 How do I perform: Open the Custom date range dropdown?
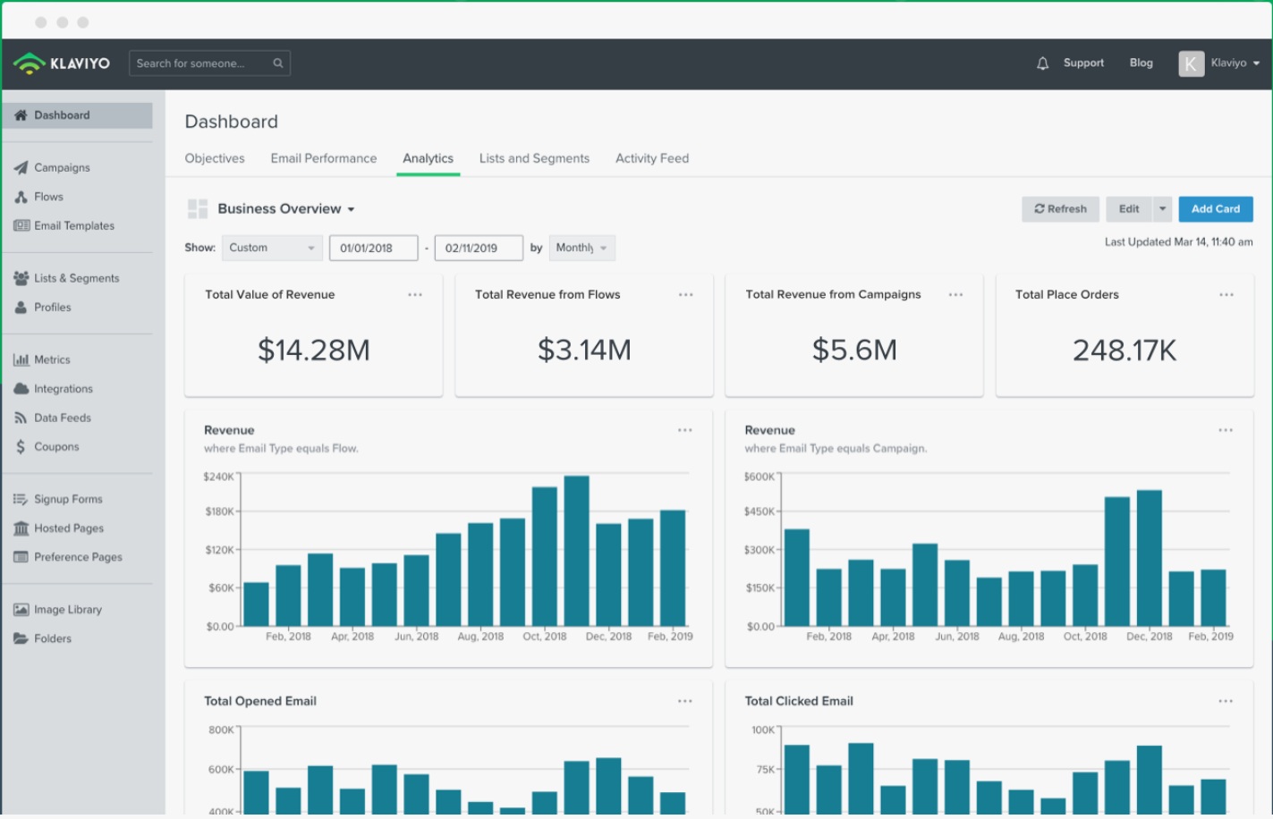272,248
